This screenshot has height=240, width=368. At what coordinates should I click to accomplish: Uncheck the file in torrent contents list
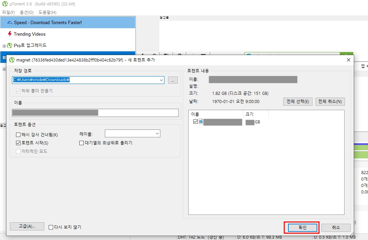click(x=195, y=121)
